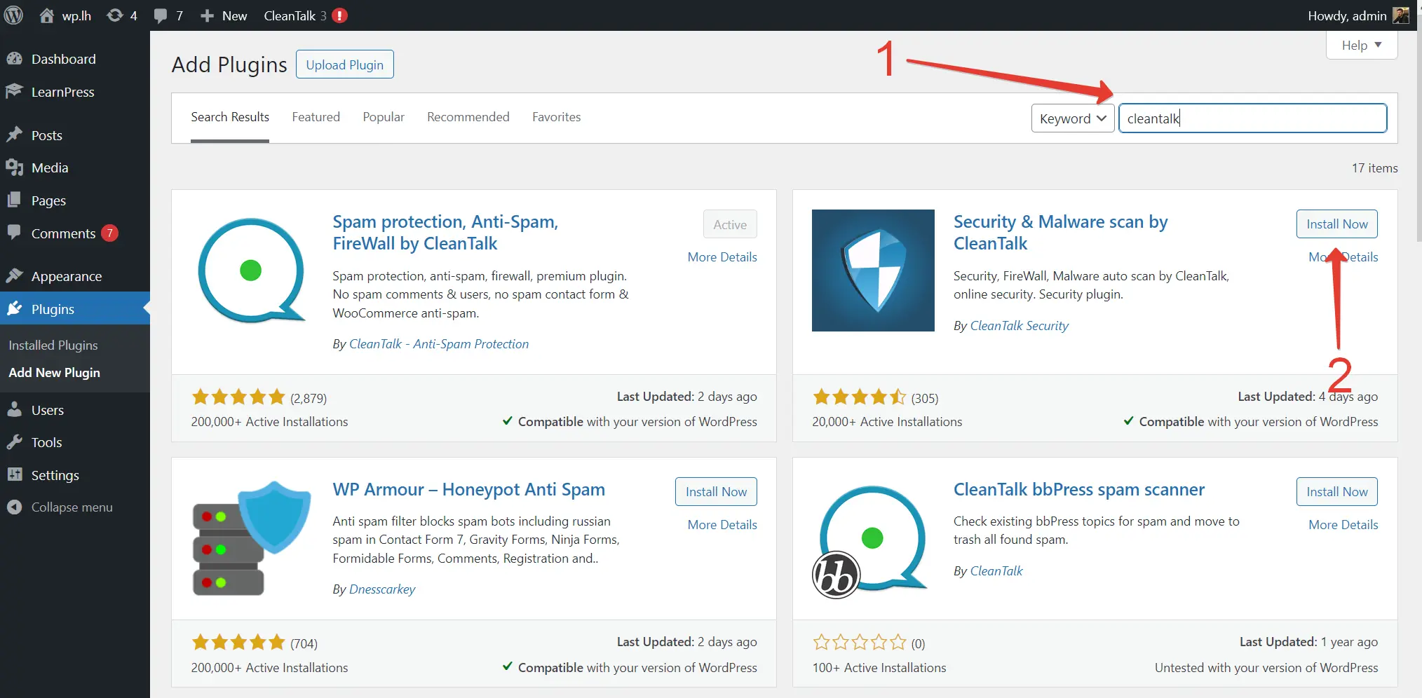Image resolution: width=1422 pixels, height=698 pixels.
Task: Open comments from the speech bubble icon
Action: click(x=159, y=15)
